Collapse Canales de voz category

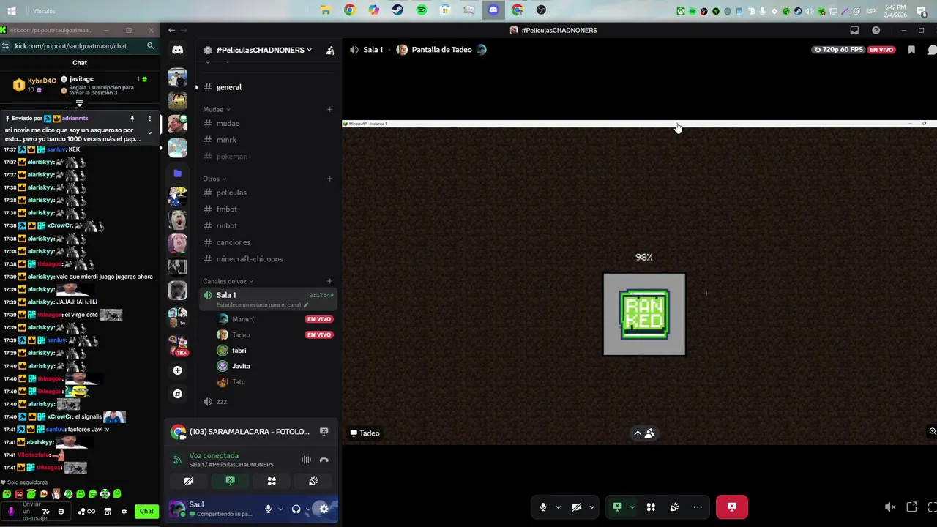228,281
